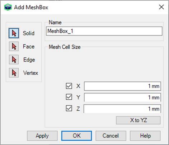Click the Y cell size input field

coord(122,97)
